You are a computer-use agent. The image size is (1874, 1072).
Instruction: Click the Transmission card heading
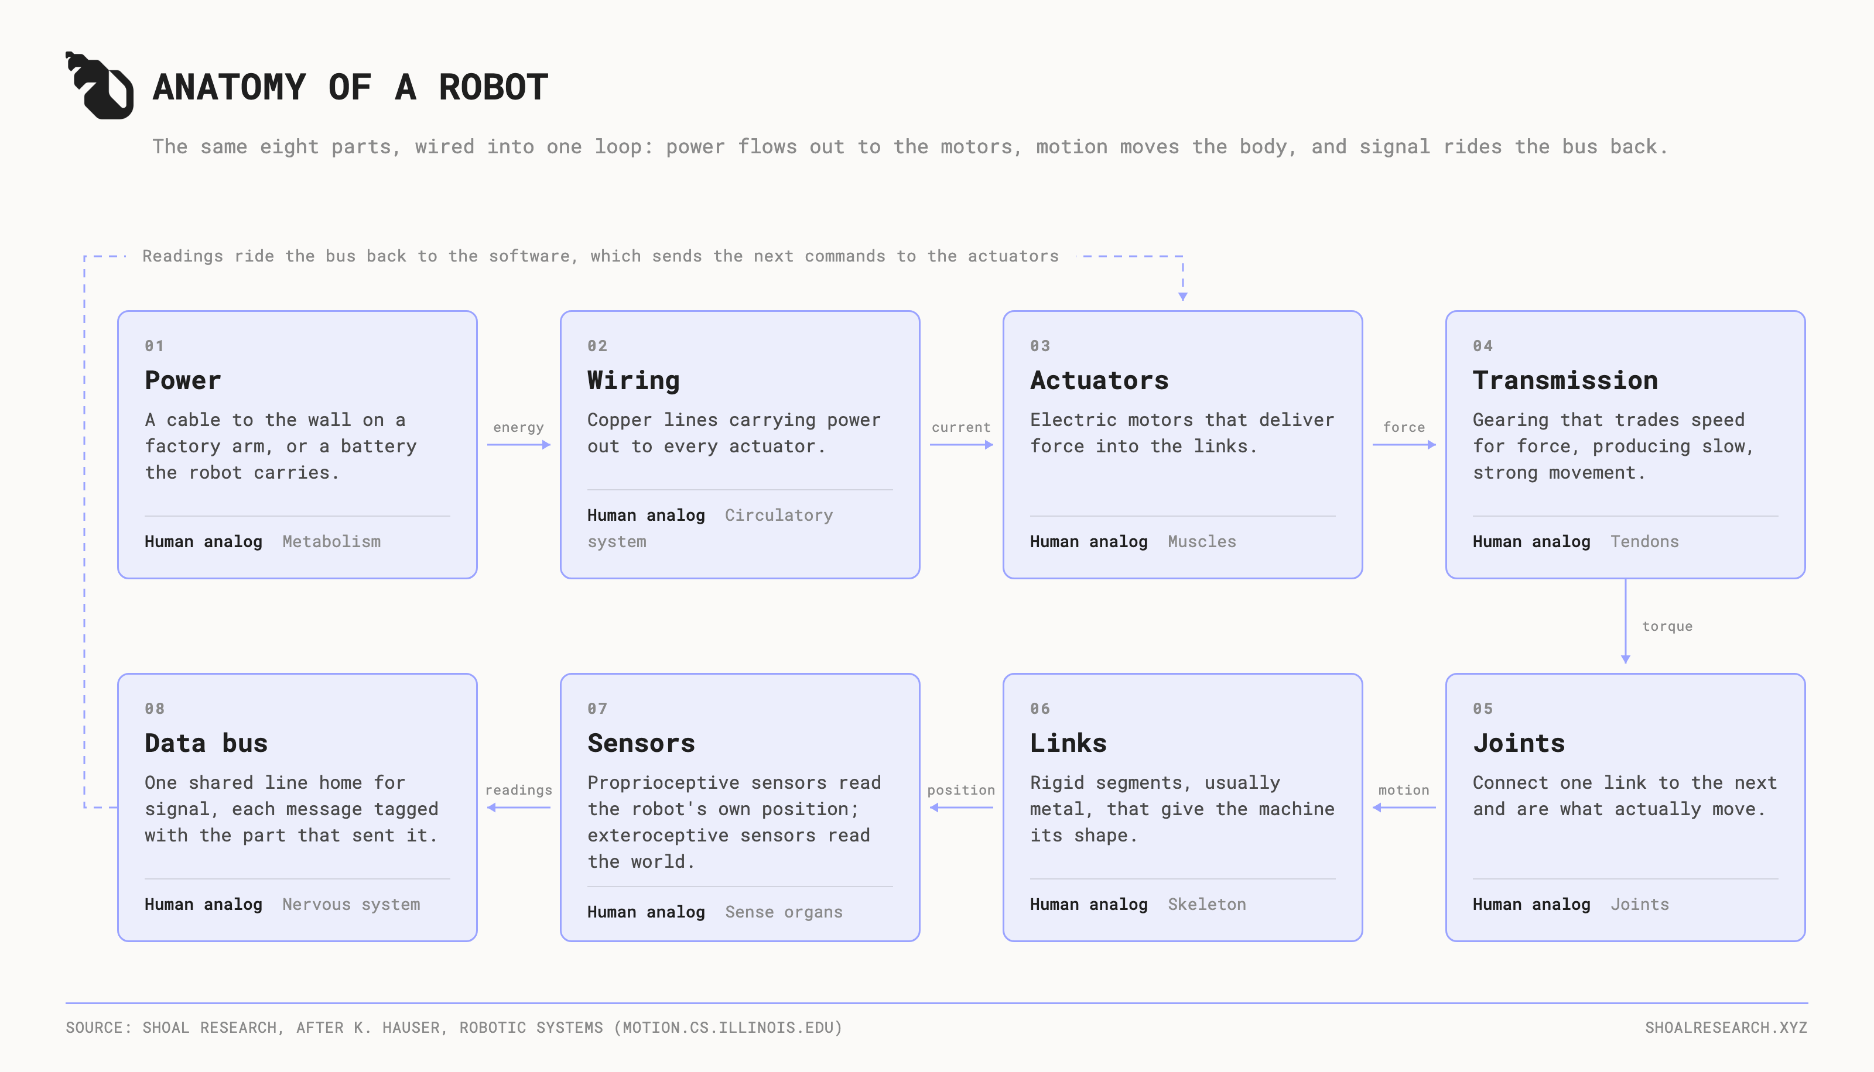1565,380
